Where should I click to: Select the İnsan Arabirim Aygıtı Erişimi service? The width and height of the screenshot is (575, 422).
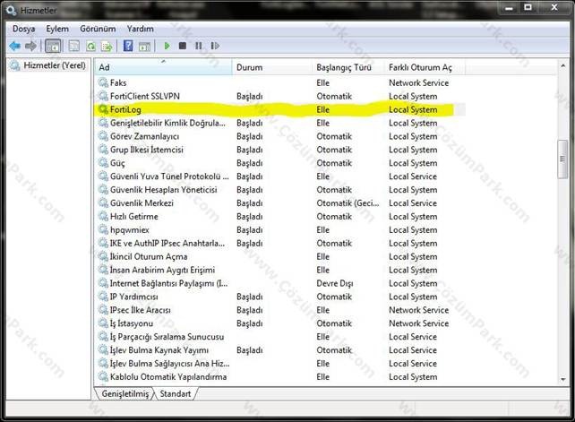pos(280,270)
